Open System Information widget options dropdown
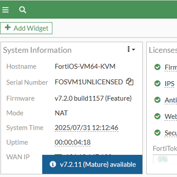 [x=131, y=49]
